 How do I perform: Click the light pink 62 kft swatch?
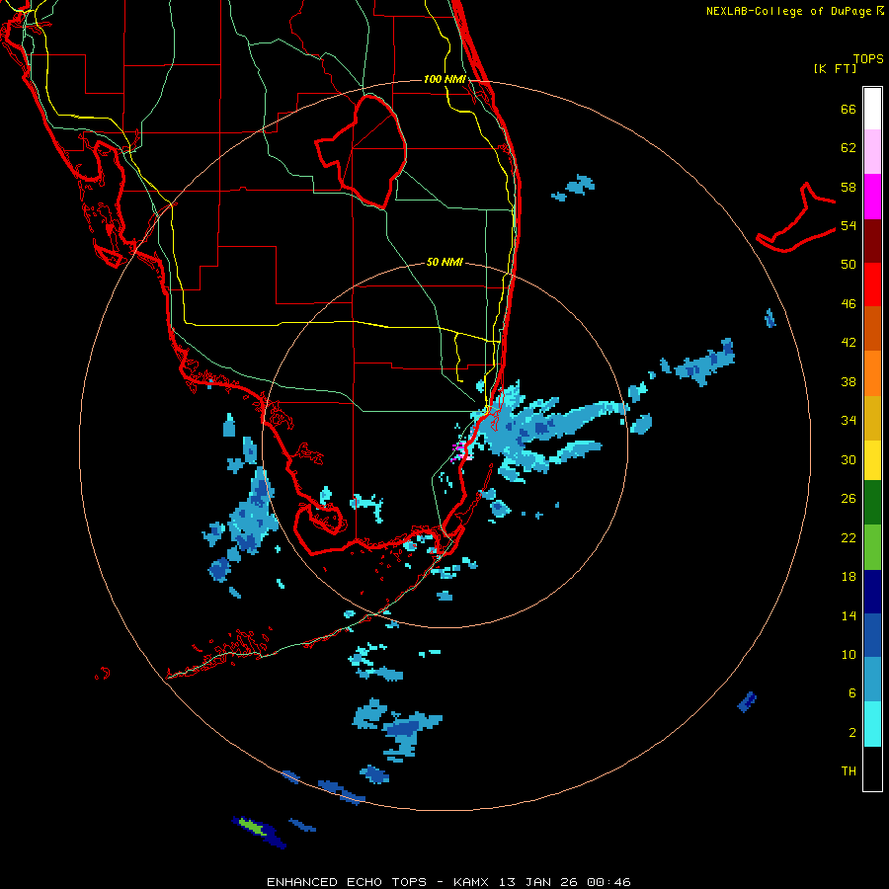pyautogui.click(x=872, y=152)
